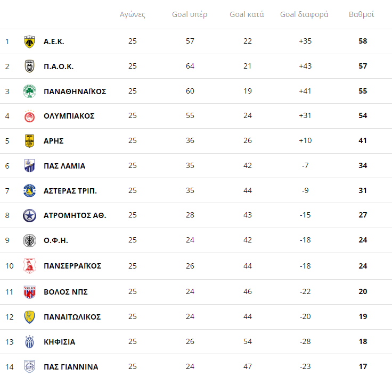Select the Πανσερραϊκός red crest
392x377 pixels.
coord(29,265)
